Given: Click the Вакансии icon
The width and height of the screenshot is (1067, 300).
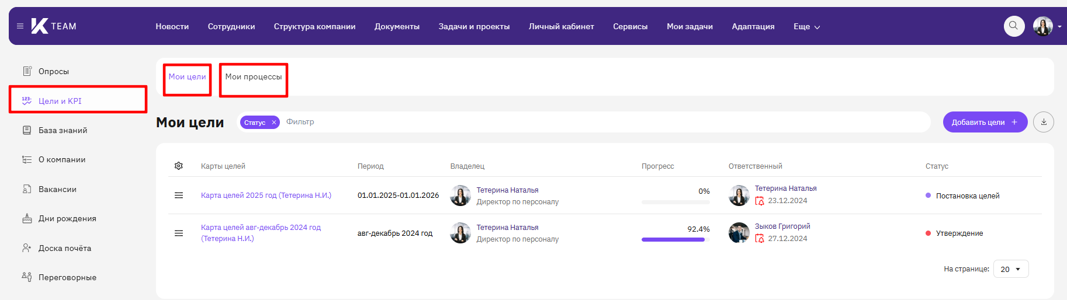Looking at the screenshot, I should [27, 189].
